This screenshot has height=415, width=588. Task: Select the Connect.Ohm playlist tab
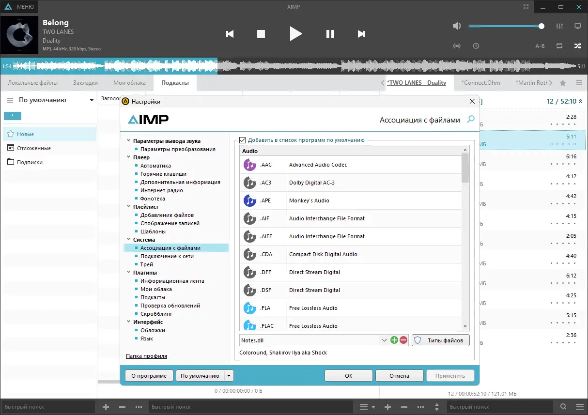click(481, 83)
